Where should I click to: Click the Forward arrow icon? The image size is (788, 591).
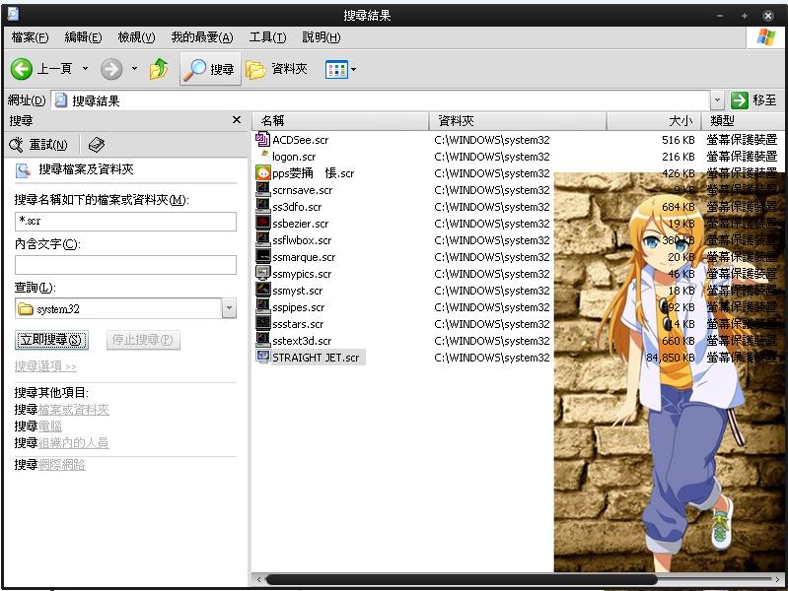click(x=111, y=69)
